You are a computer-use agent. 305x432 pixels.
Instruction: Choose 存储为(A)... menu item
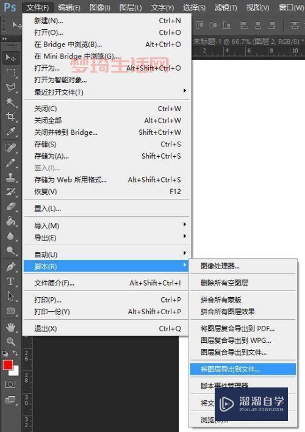pyautogui.click(x=107, y=156)
